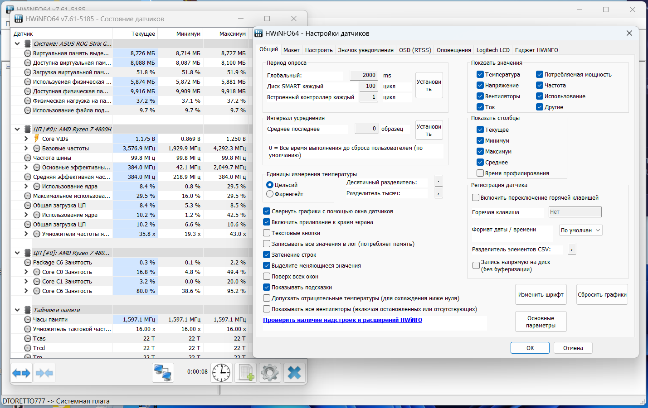Uncheck the Температура checkbox
This screenshot has height=408, width=648.
tap(480, 74)
